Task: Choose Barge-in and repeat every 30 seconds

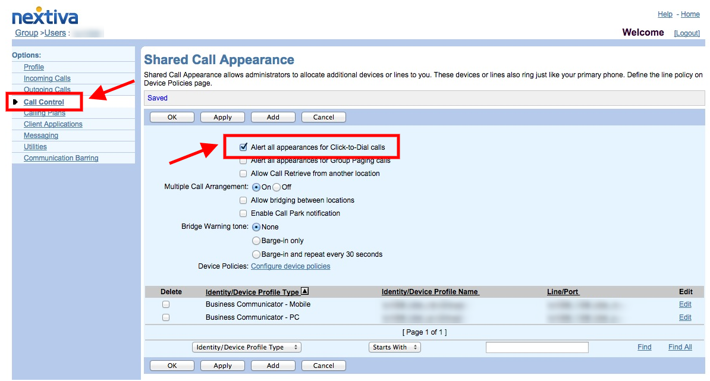Action: click(256, 254)
